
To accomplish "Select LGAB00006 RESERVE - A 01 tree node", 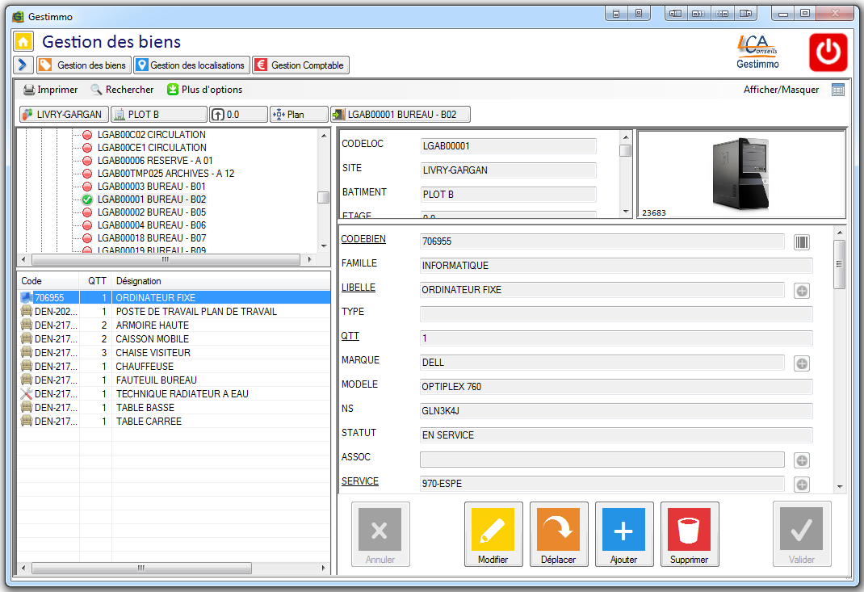I will 154,161.
